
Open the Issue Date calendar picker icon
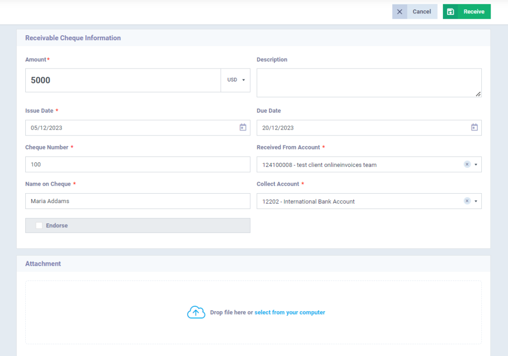[x=243, y=128]
